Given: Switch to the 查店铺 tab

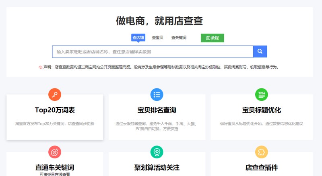Looking at the screenshot, I should coord(138,37).
